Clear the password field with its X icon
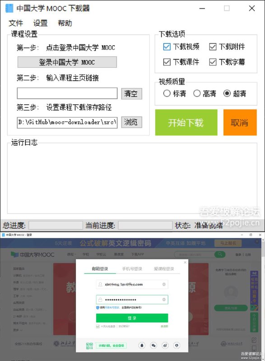 (x=164, y=300)
